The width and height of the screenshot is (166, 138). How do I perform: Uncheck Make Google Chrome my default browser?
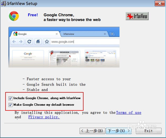tap(11, 105)
